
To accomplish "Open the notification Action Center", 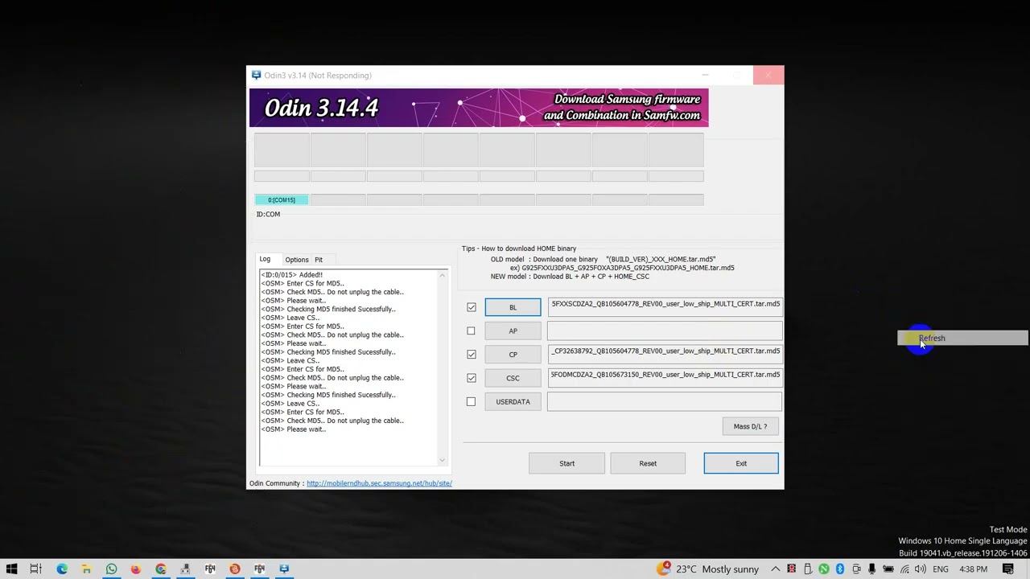I will [x=1008, y=569].
